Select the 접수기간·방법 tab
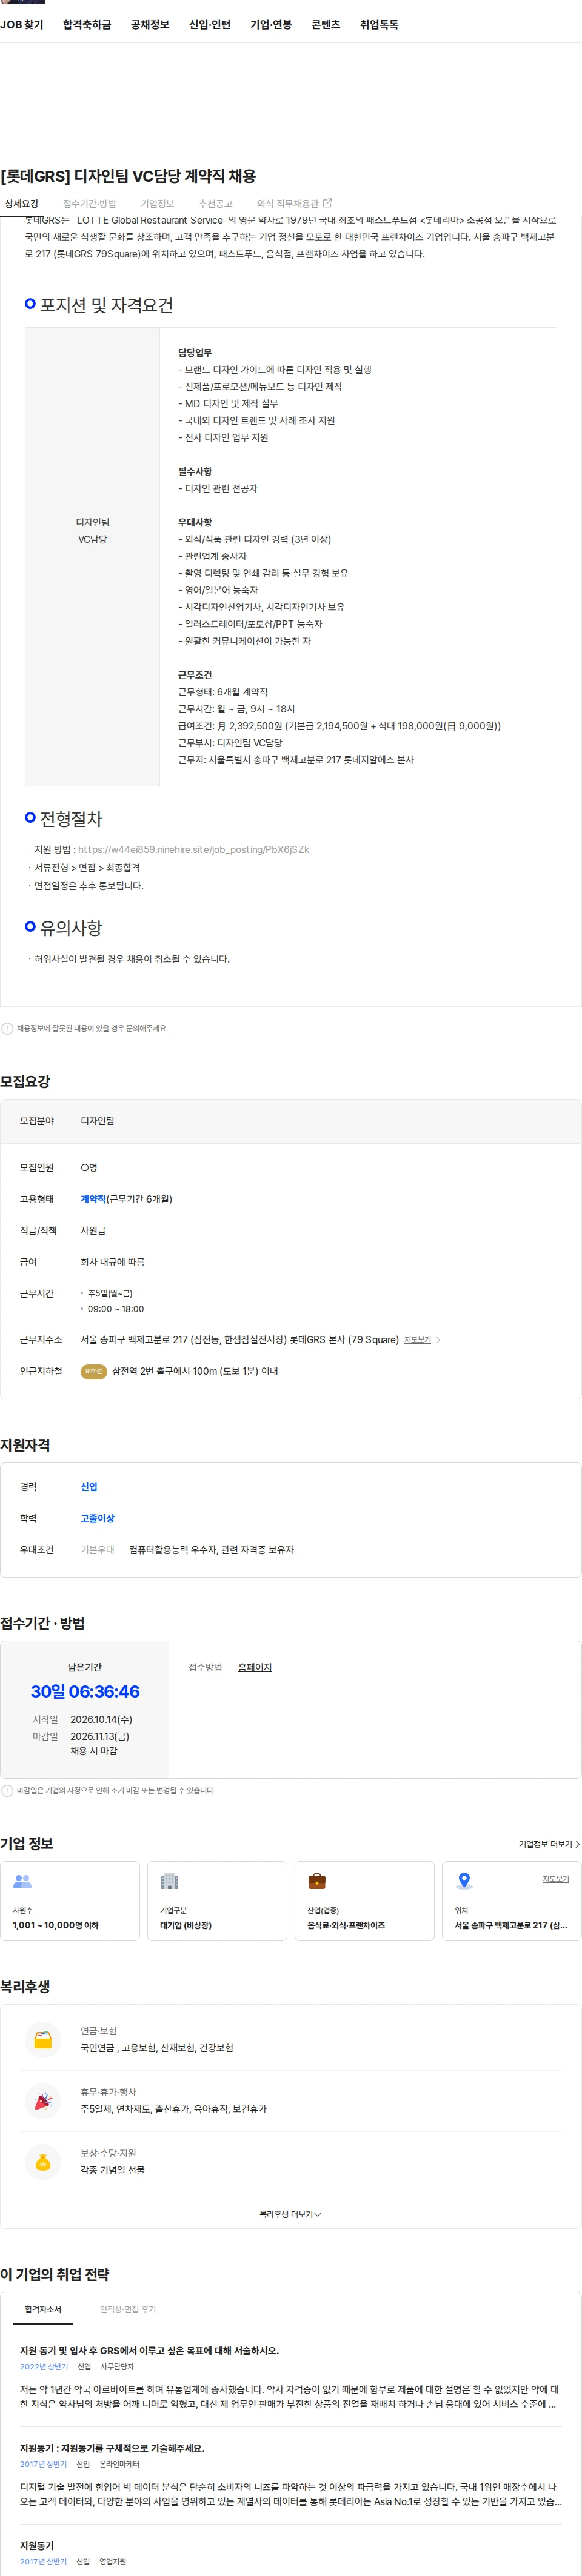Screen dimensions: 582x2576 (x=90, y=204)
